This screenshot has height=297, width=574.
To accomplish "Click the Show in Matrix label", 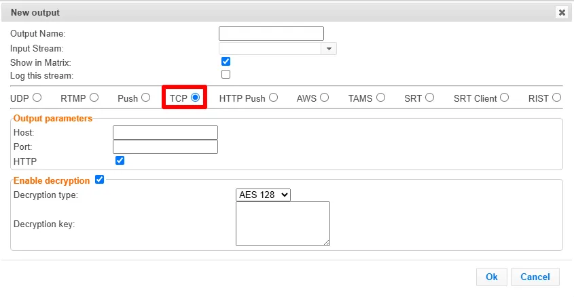I will click(x=41, y=62).
